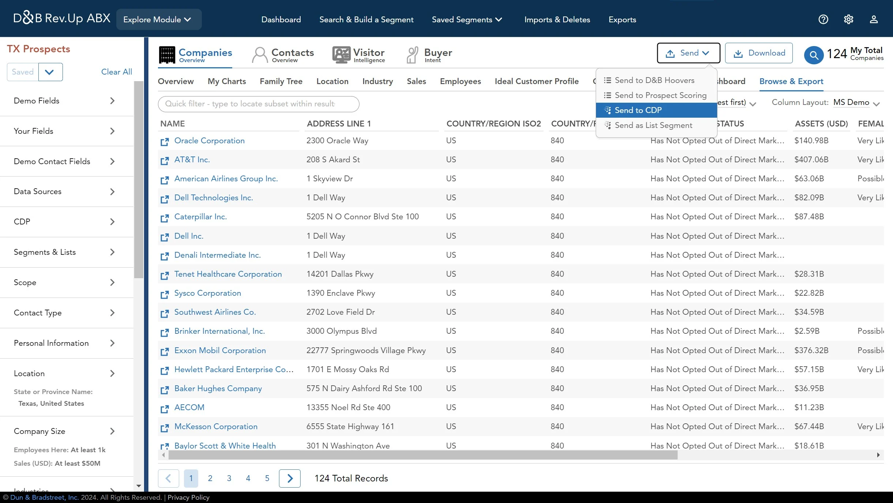893x503 pixels.
Task: Open American Airlines Group external link icon
Action: [165, 179]
